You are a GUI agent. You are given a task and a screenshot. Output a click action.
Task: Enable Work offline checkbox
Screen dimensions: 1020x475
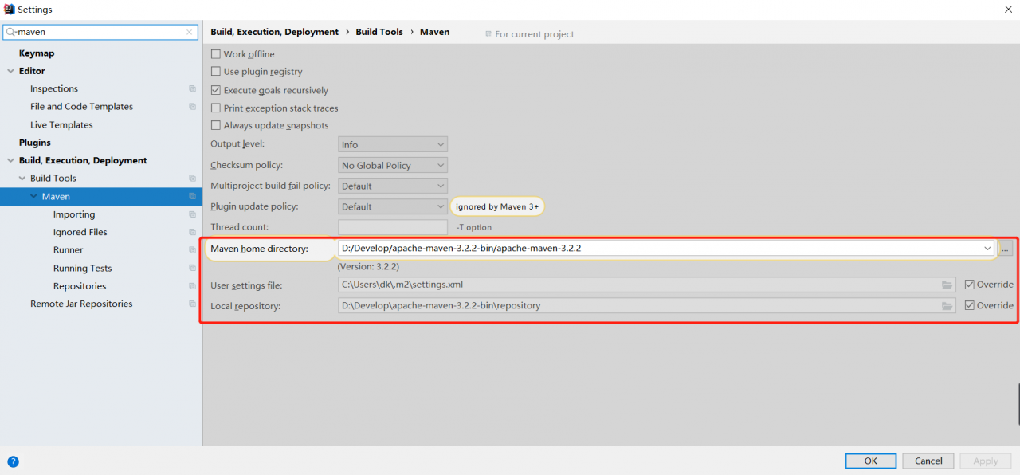click(215, 54)
